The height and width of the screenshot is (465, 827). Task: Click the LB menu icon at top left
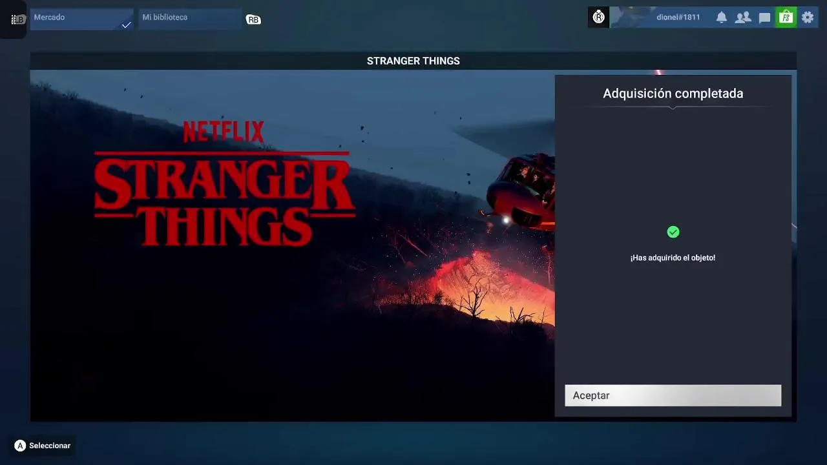pos(17,19)
